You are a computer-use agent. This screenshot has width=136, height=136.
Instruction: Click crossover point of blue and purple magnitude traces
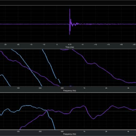tap(46, 110)
